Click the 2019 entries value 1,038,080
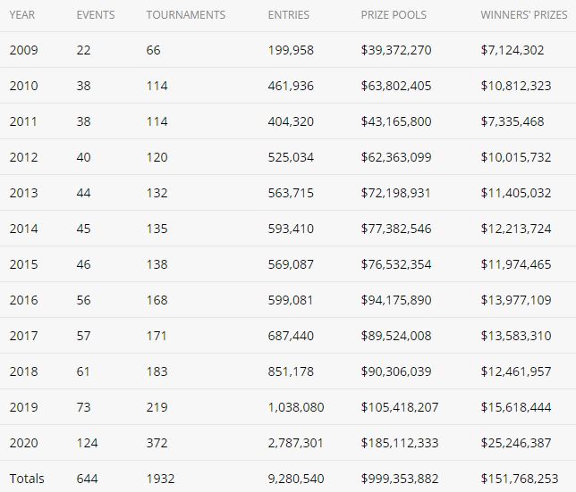 [296, 407]
